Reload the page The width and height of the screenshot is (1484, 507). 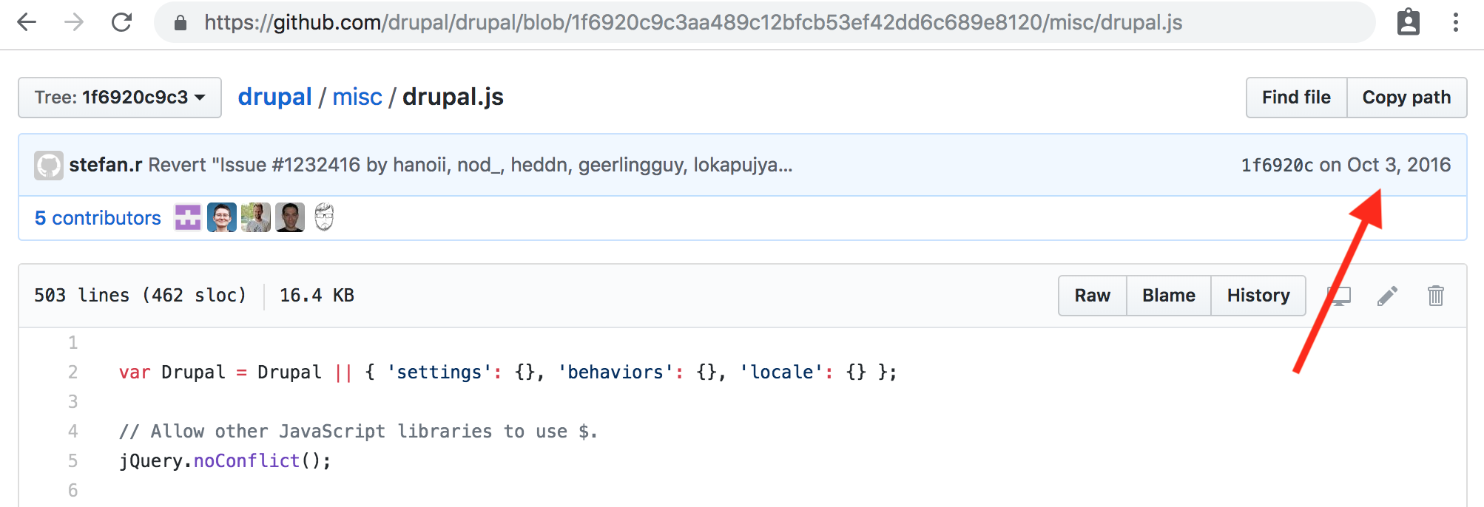[x=122, y=22]
